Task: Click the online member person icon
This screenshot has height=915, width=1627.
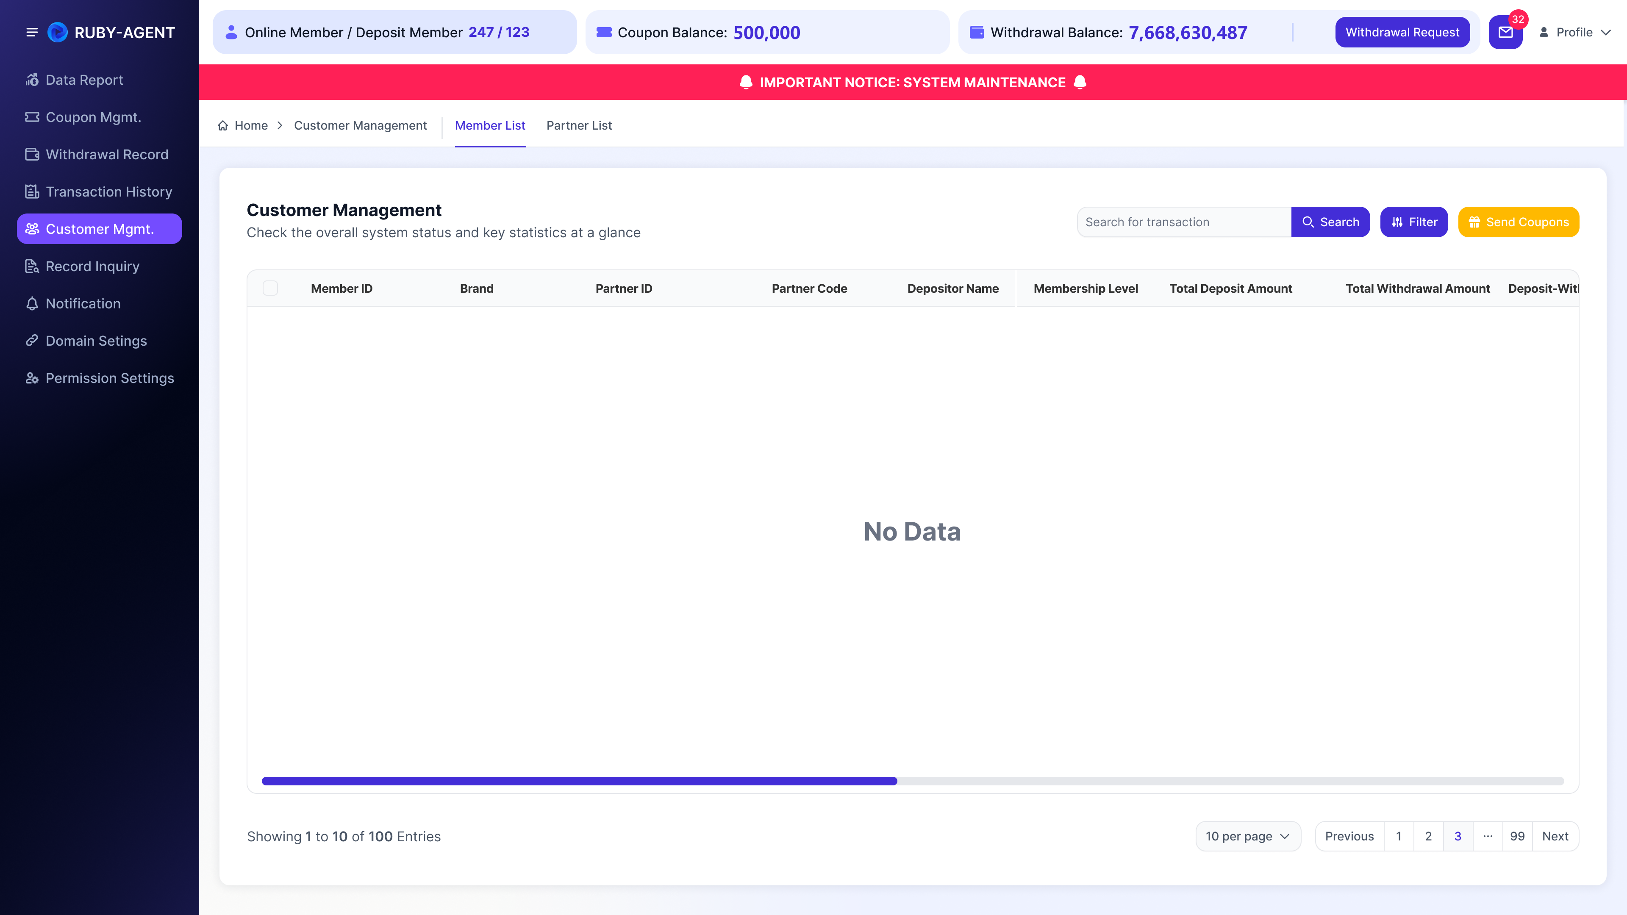Action: click(231, 32)
